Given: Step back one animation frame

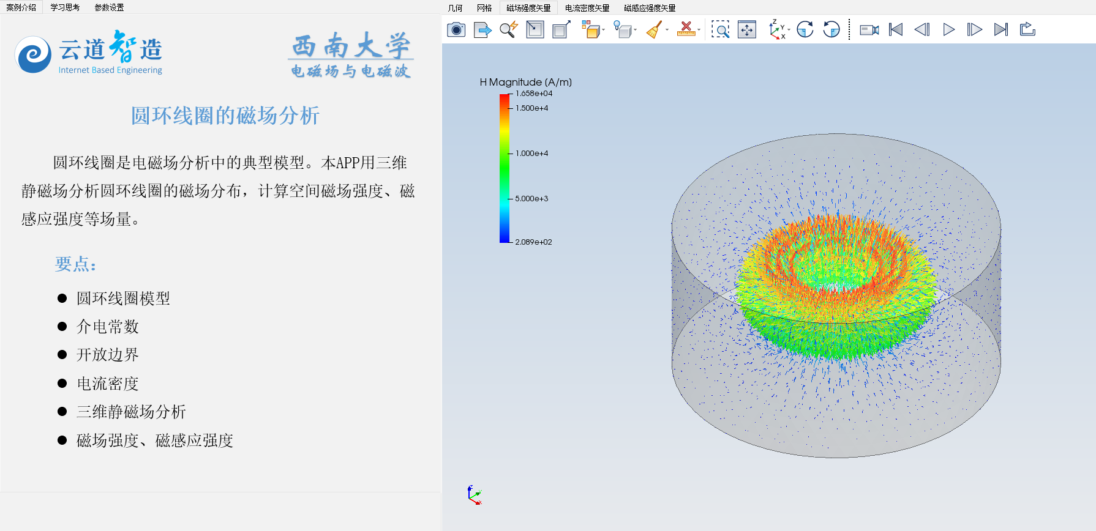Looking at the screenshot, I should click(922, 29).
